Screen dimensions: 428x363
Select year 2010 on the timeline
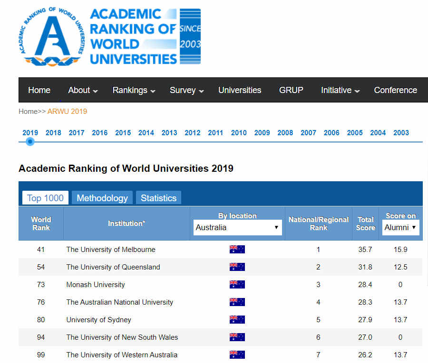[239, 133]
